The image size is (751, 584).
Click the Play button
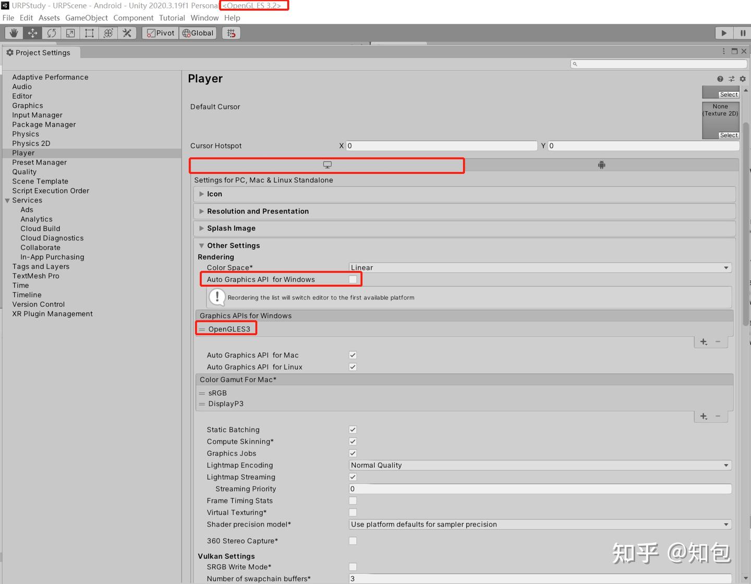pyautogui.click(x=724, y=33)
